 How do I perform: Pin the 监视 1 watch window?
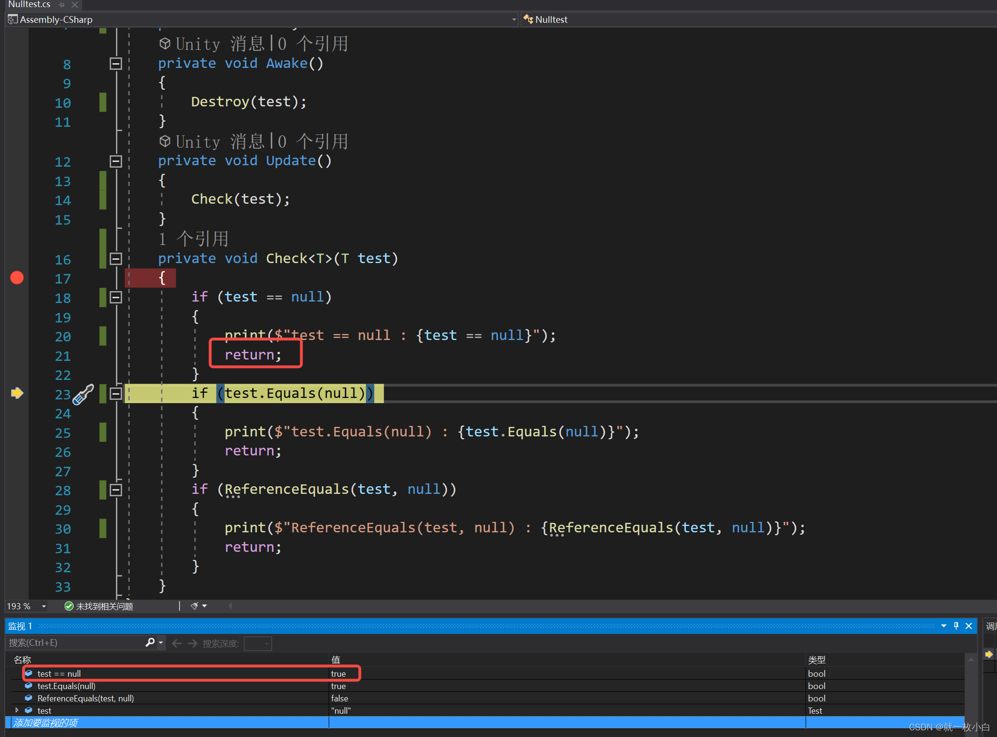(x=956, y=626)
